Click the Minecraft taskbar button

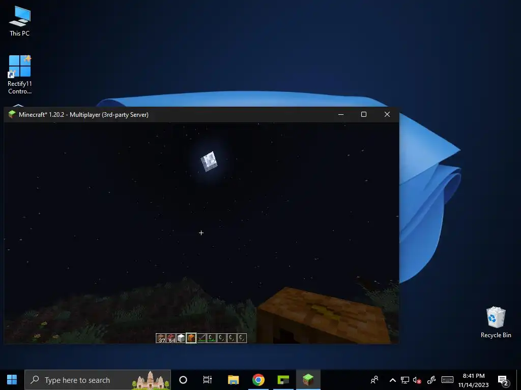tap(308, 380)
